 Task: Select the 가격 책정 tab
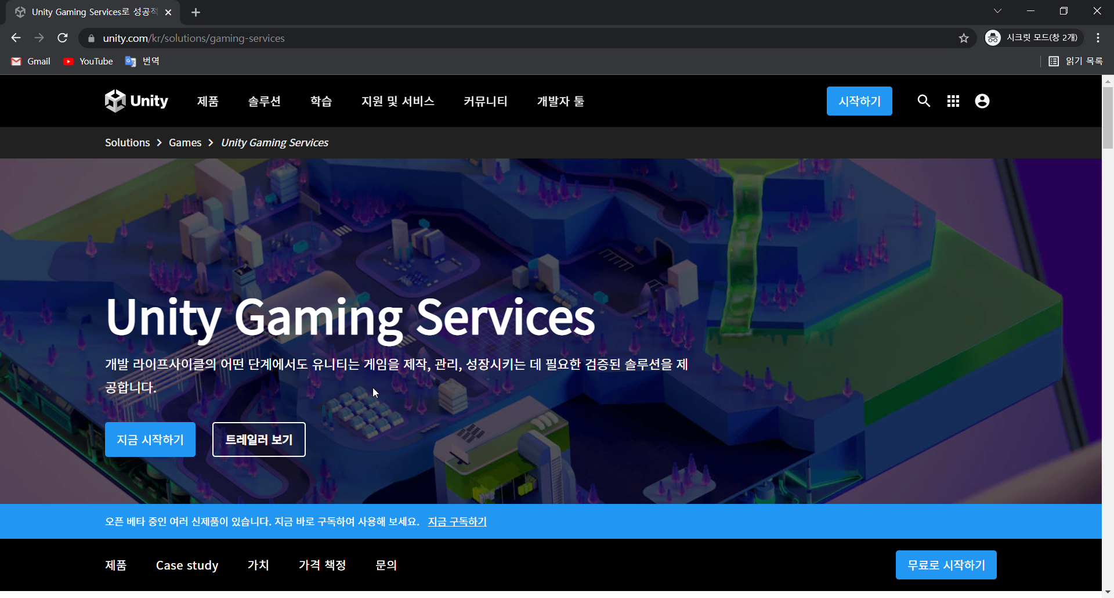coord(323,565)
